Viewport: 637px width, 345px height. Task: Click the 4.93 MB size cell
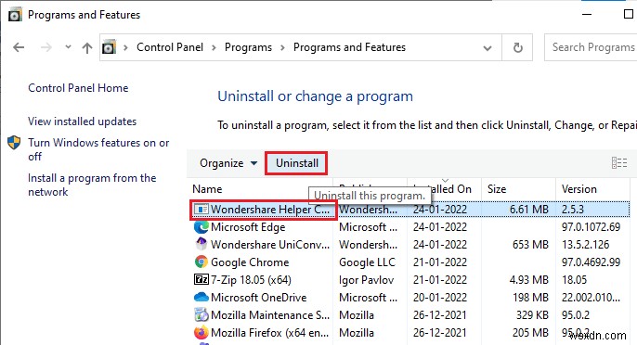pyautogui.click(x=529, y=280)
